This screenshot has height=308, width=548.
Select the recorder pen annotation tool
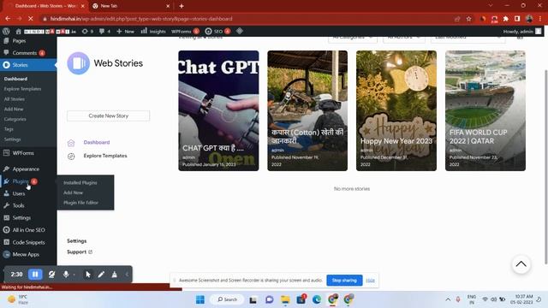point(101,275)
